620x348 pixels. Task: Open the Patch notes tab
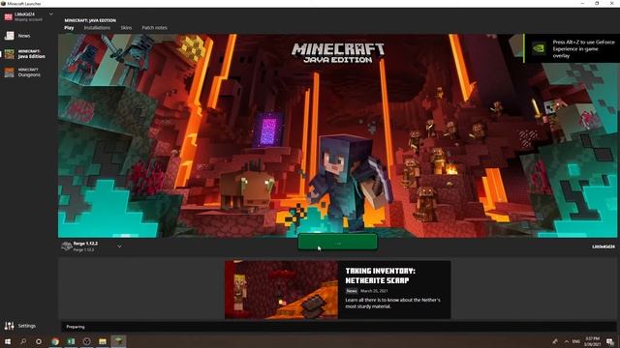tap(154, 28)
